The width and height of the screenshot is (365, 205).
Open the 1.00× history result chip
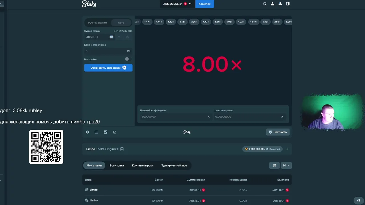229,22
